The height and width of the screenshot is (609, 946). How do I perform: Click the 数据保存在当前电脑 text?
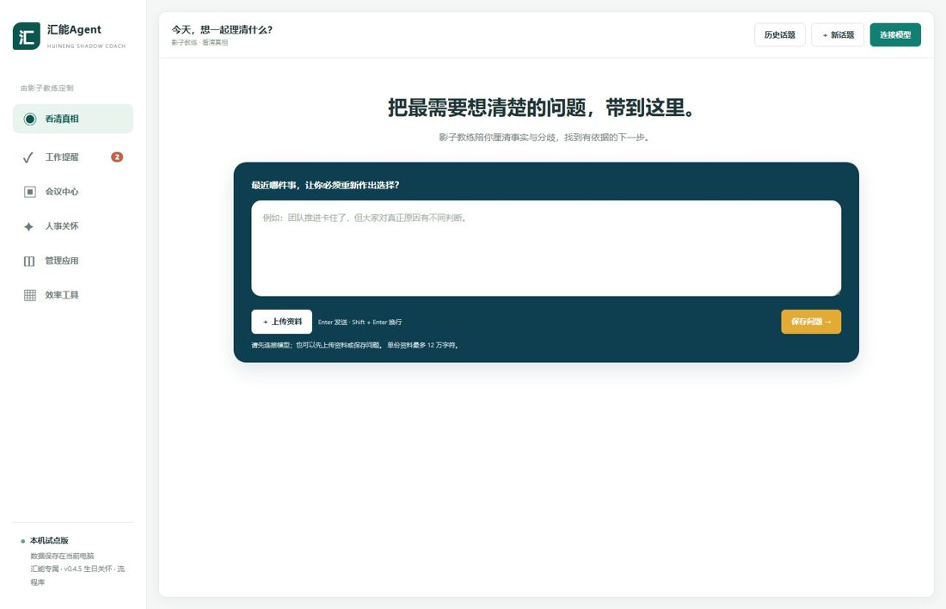click(62, 556)
